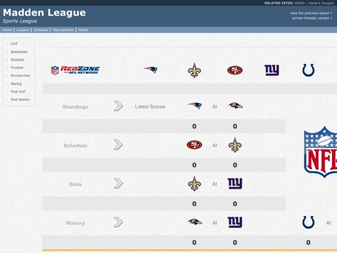Expand the Schedule chevron arrow
Viewport: 337px width, 253px height.
(x=118, y=144)
